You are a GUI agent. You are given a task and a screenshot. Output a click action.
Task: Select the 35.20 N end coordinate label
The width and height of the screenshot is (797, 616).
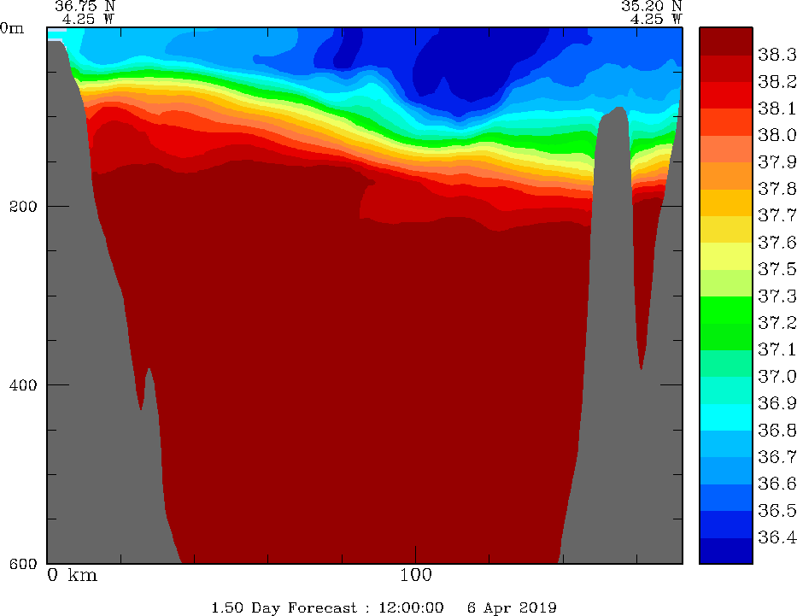(652, 5)
